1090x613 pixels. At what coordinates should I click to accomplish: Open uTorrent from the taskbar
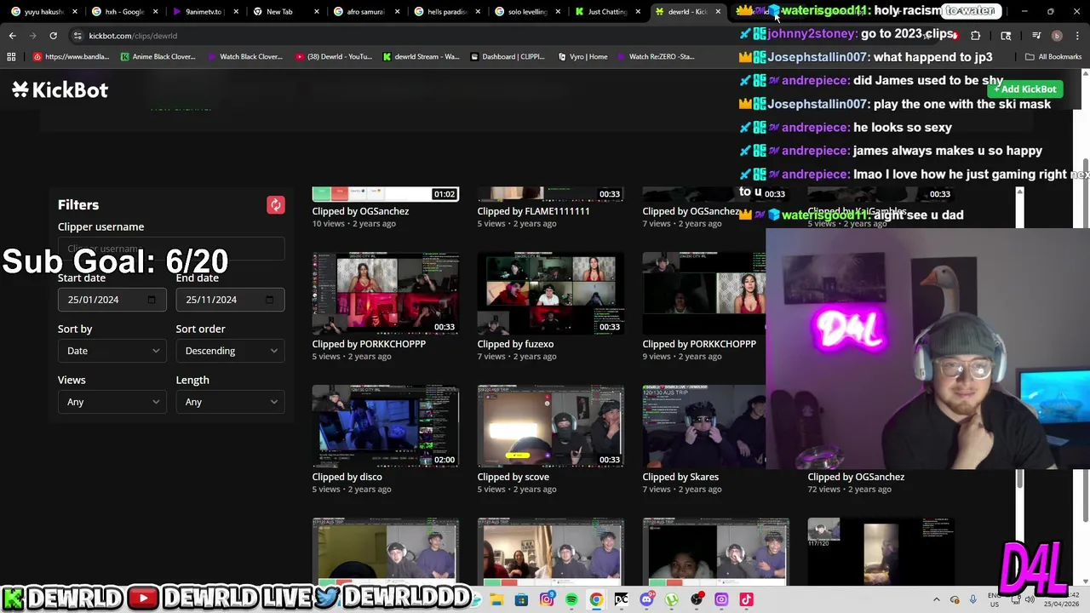tap(671, 600)
